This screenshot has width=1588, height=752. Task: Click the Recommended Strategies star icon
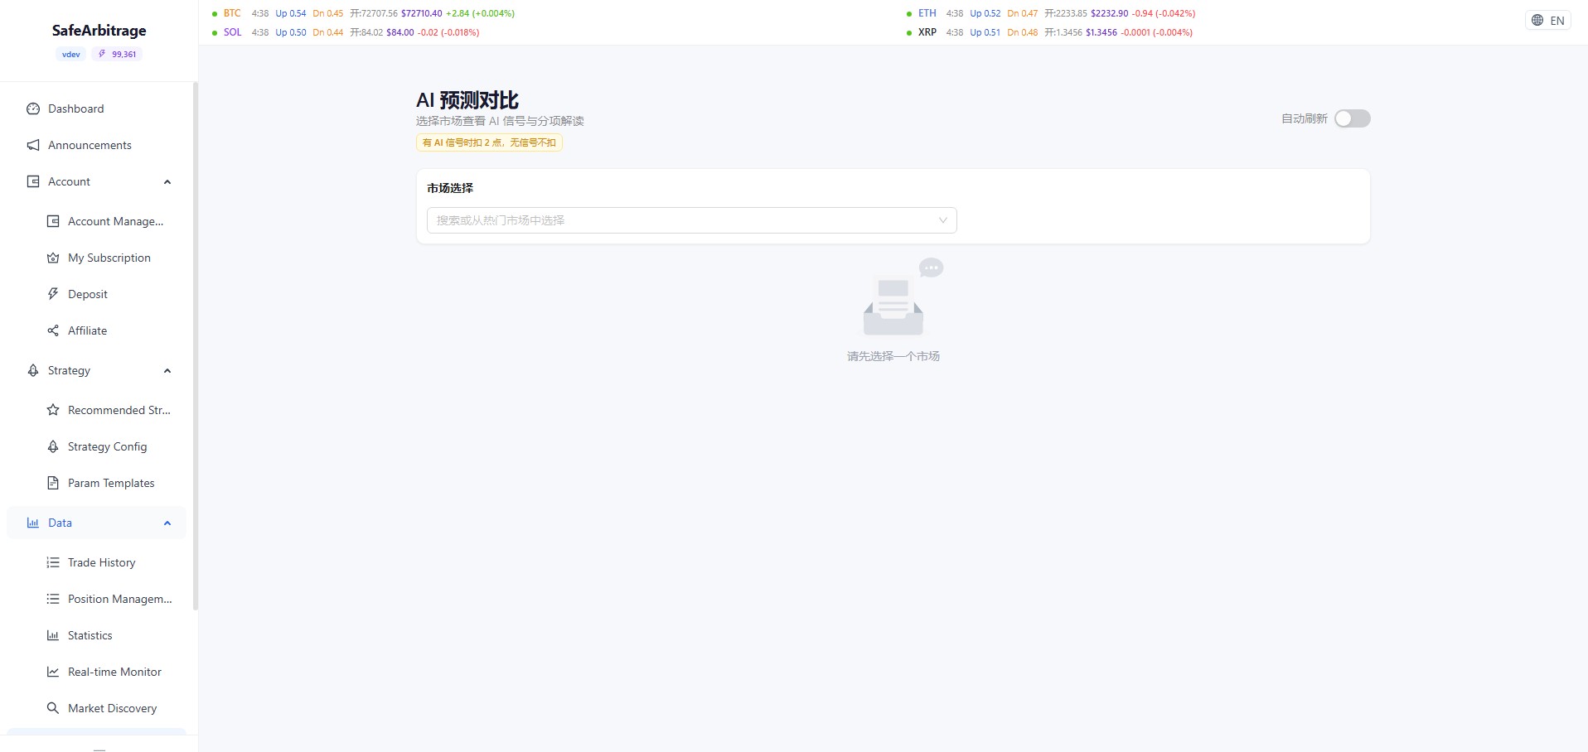(x=53, y=410)
